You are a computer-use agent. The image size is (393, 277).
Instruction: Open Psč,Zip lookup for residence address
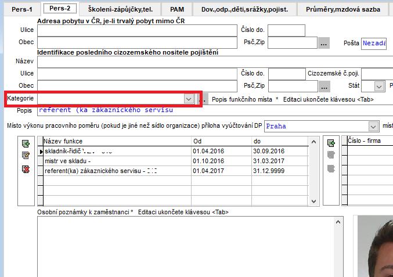[324, 43]
